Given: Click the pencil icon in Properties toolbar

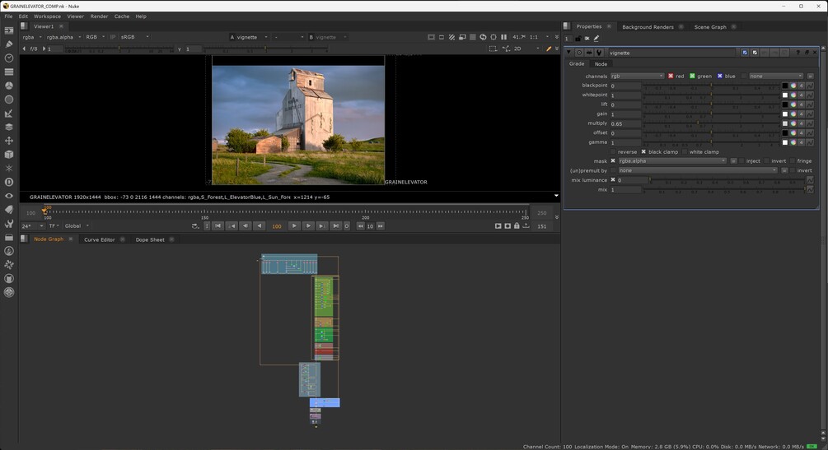Looking at the screenshot, I should (x=596, y=38).
